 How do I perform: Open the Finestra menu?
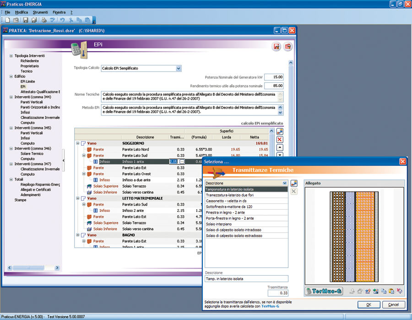[x=59, y=12]
